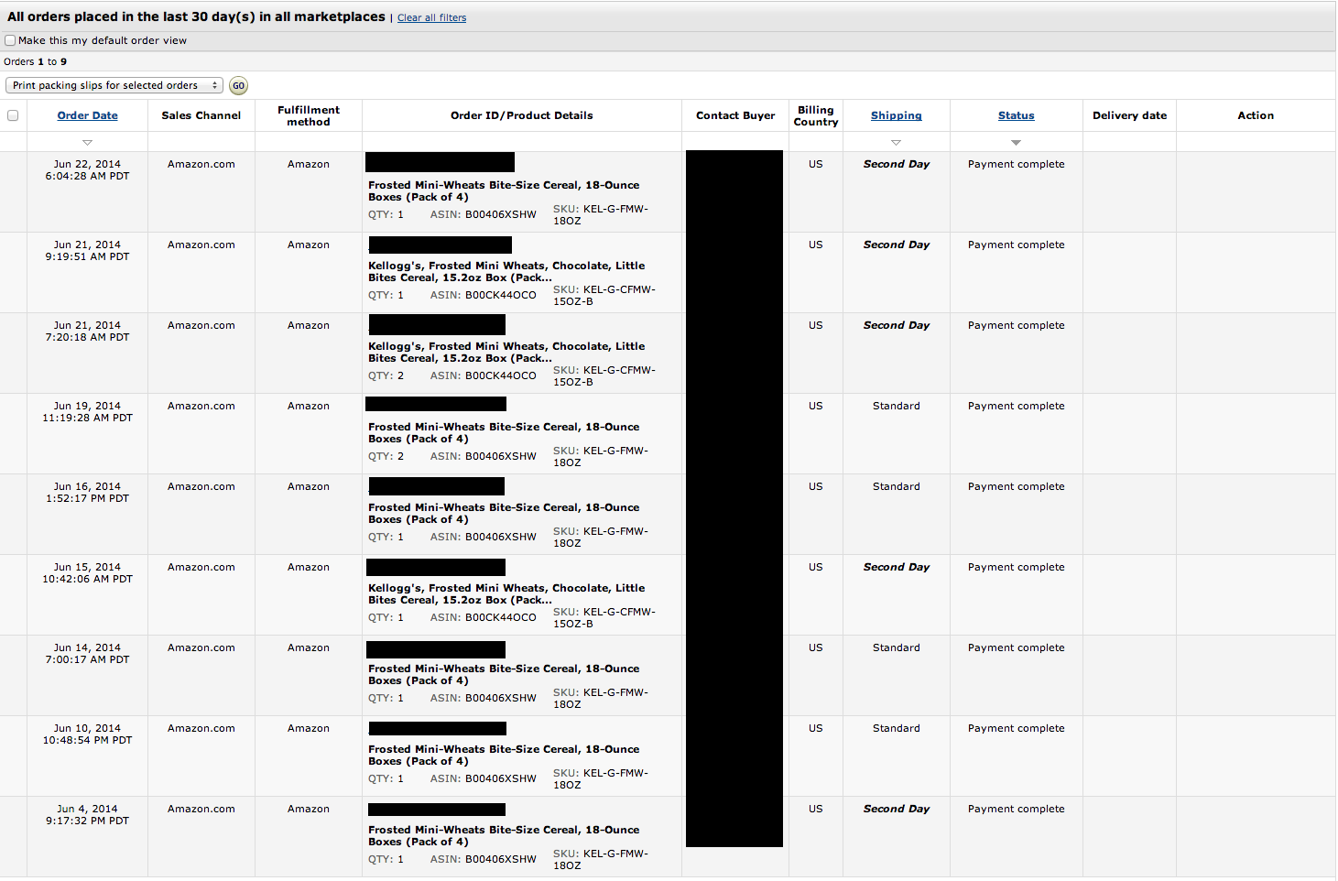Click Payment complete status of Jun 22 order

pyautogui.click(x=1017, y=164)
